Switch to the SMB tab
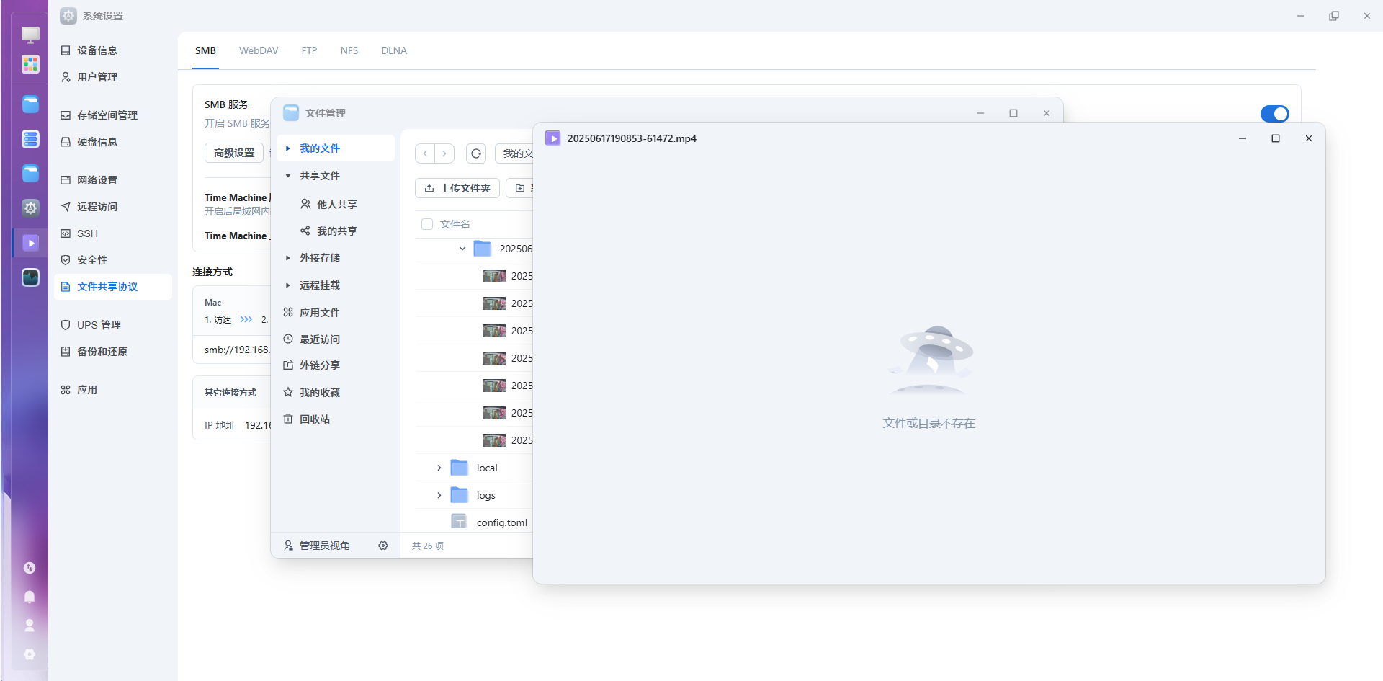The width and height of the screenshot is (1383, 681). pyautogui.click(x=205, y=50)
